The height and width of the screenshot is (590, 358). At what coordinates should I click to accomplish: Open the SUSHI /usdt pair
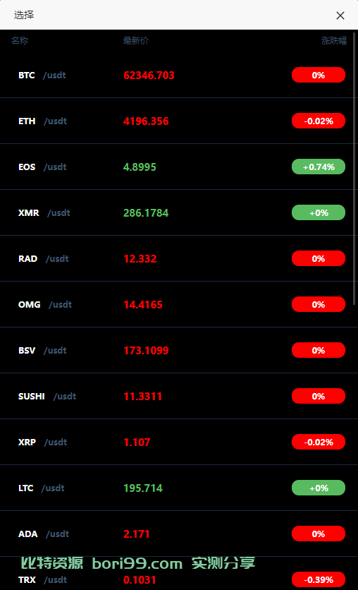point(179,397)
